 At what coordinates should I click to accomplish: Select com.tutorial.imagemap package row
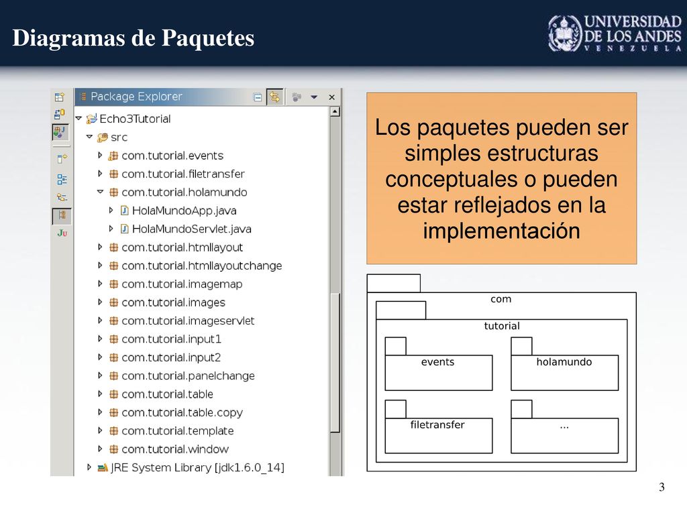click(x=182, y=284)
